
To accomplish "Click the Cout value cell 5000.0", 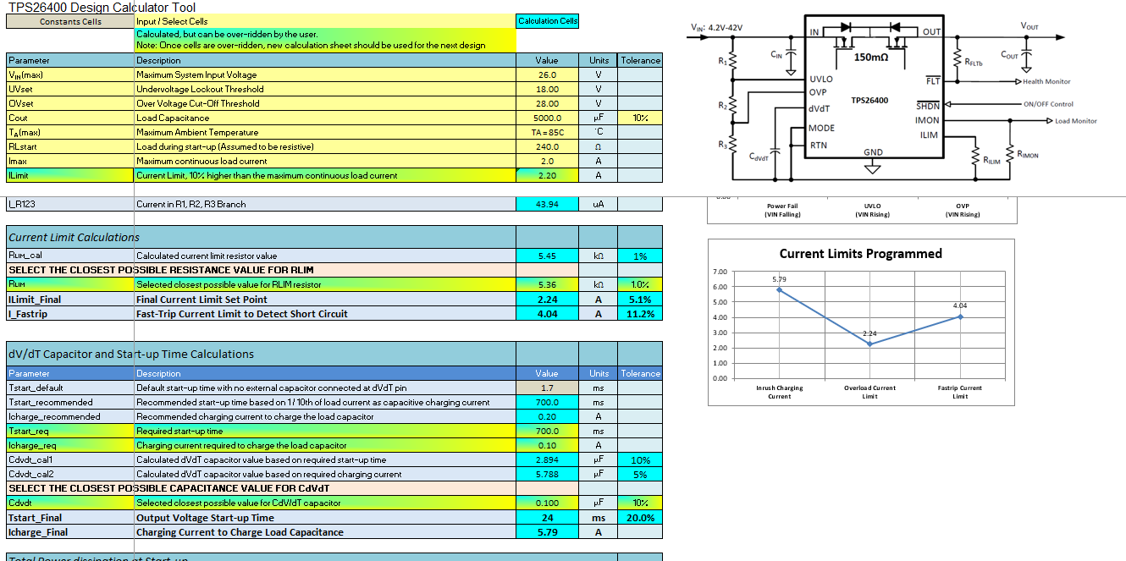I will [x=547, y=118].
